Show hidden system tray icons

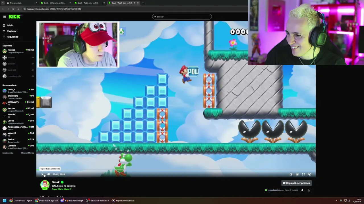(336, 201)
